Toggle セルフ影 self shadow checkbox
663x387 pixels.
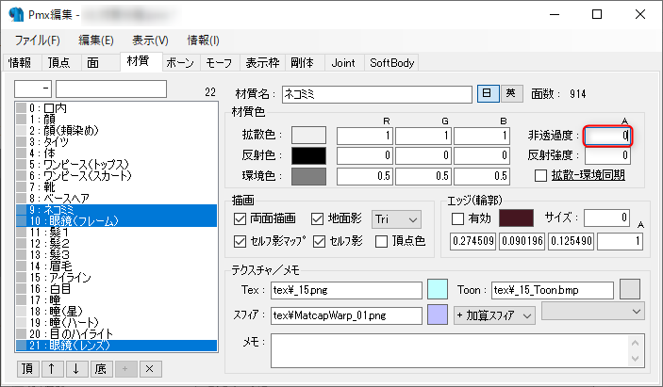[319, 241]
